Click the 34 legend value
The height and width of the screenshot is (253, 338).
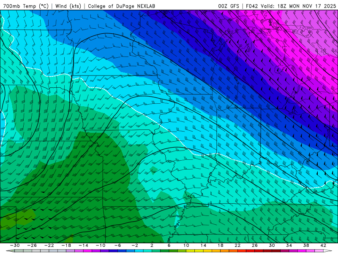coord(289,245)
